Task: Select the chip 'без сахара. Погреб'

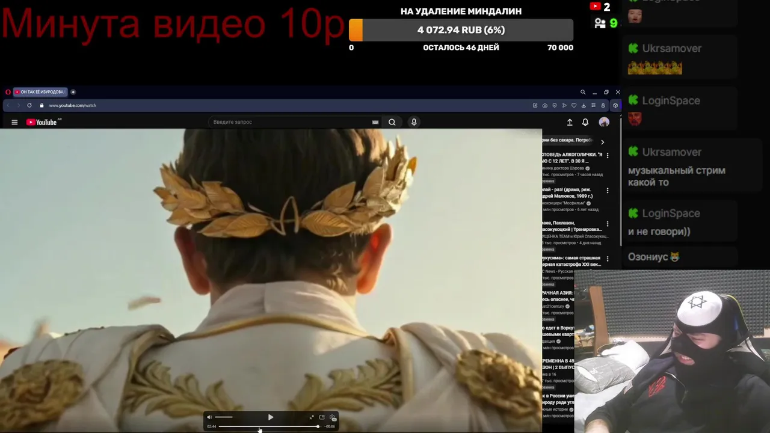Action: pyautogui.click(x=568, y=140)
